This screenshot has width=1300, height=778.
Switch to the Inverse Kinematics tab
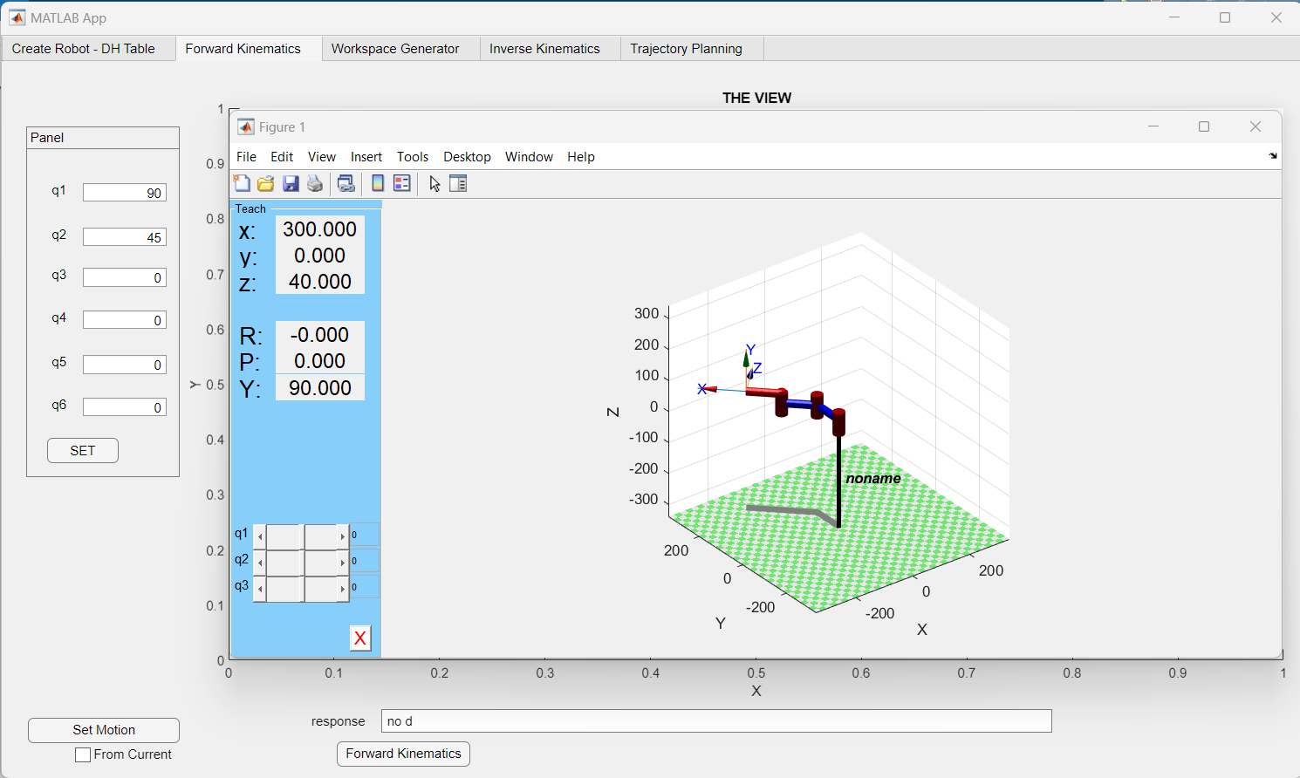(x=544, y=49)
